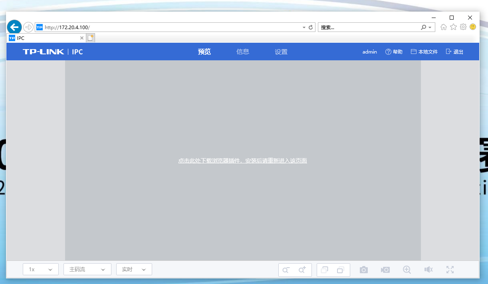Viewport: 488px width, 284px height.
Task: Open the 主码流 stream type dropdown
Action: 87,269
